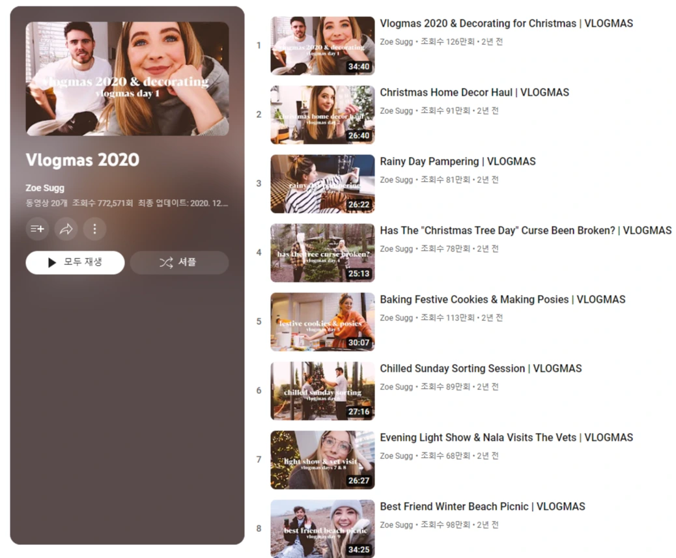
Task: Click title Evening Light Show & Nala Visits
Action: tap(506, 438)
